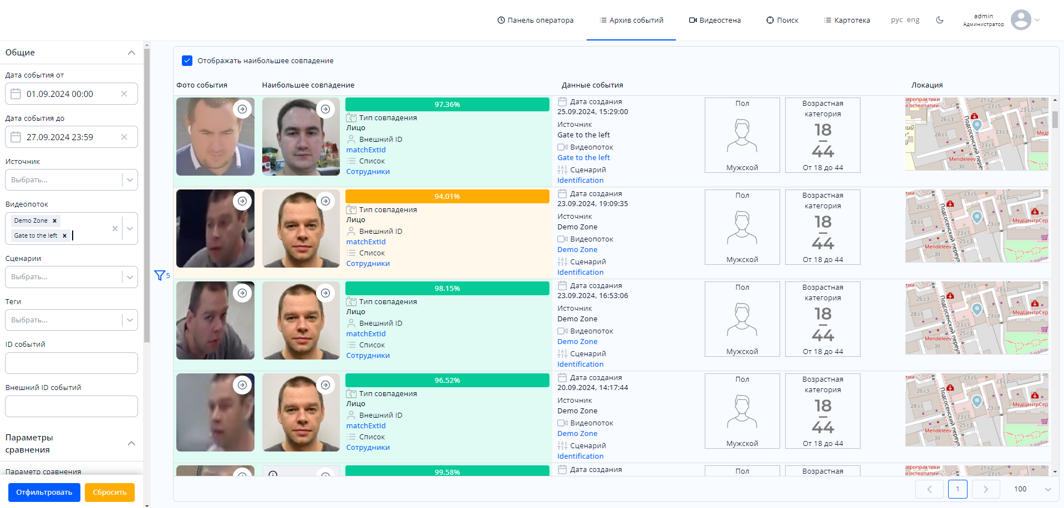The image size is (1064, 508).
Task: Open Gate to the left video stream link
Action: tap(583, 158)
